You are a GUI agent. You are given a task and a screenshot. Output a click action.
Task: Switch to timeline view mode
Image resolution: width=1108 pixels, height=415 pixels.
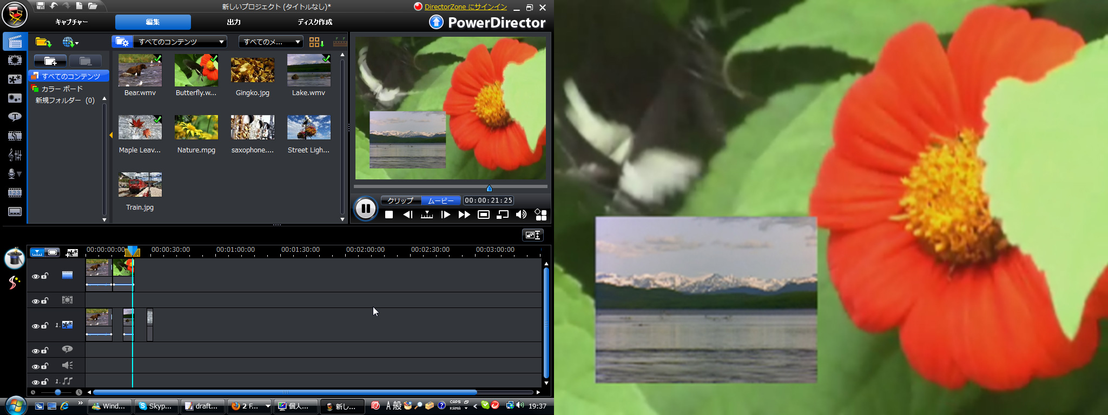[x=37, y=252]
